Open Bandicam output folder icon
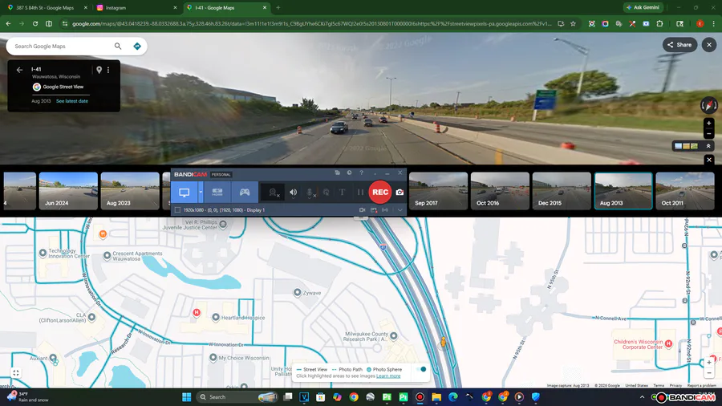The image size is (722, 406). coord(337,173)
